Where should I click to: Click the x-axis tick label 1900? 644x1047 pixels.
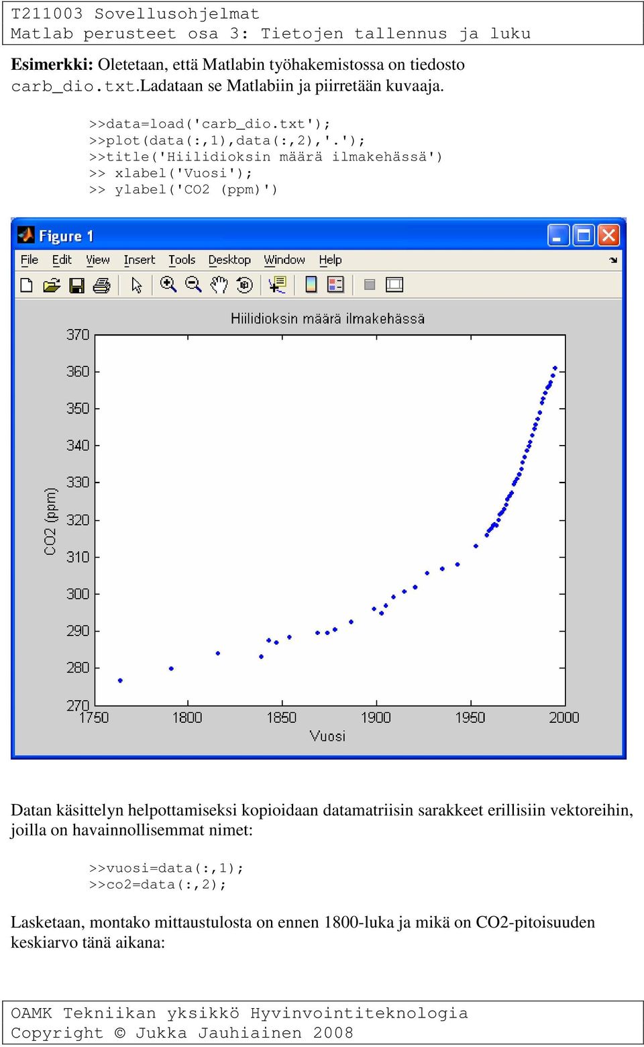tap(376, 717)
